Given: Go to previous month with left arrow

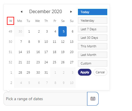Looking at the screenshot, I should pos(22,12).
